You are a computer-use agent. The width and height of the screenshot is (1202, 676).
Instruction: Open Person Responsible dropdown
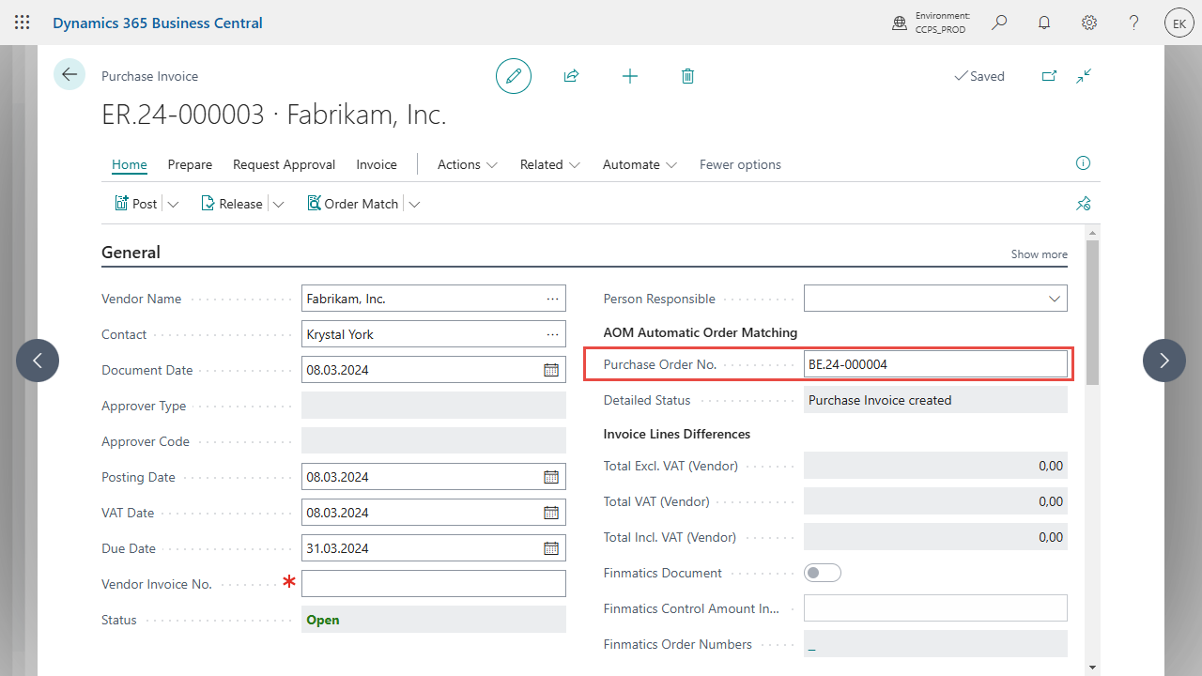(x=1053, y=299)
